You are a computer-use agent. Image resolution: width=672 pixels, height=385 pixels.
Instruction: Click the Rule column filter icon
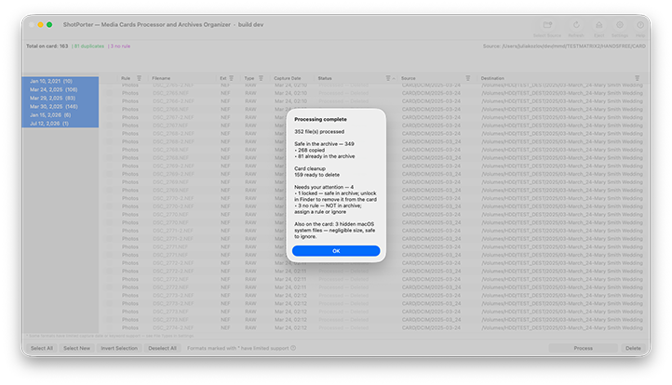(x=139, y=78)
